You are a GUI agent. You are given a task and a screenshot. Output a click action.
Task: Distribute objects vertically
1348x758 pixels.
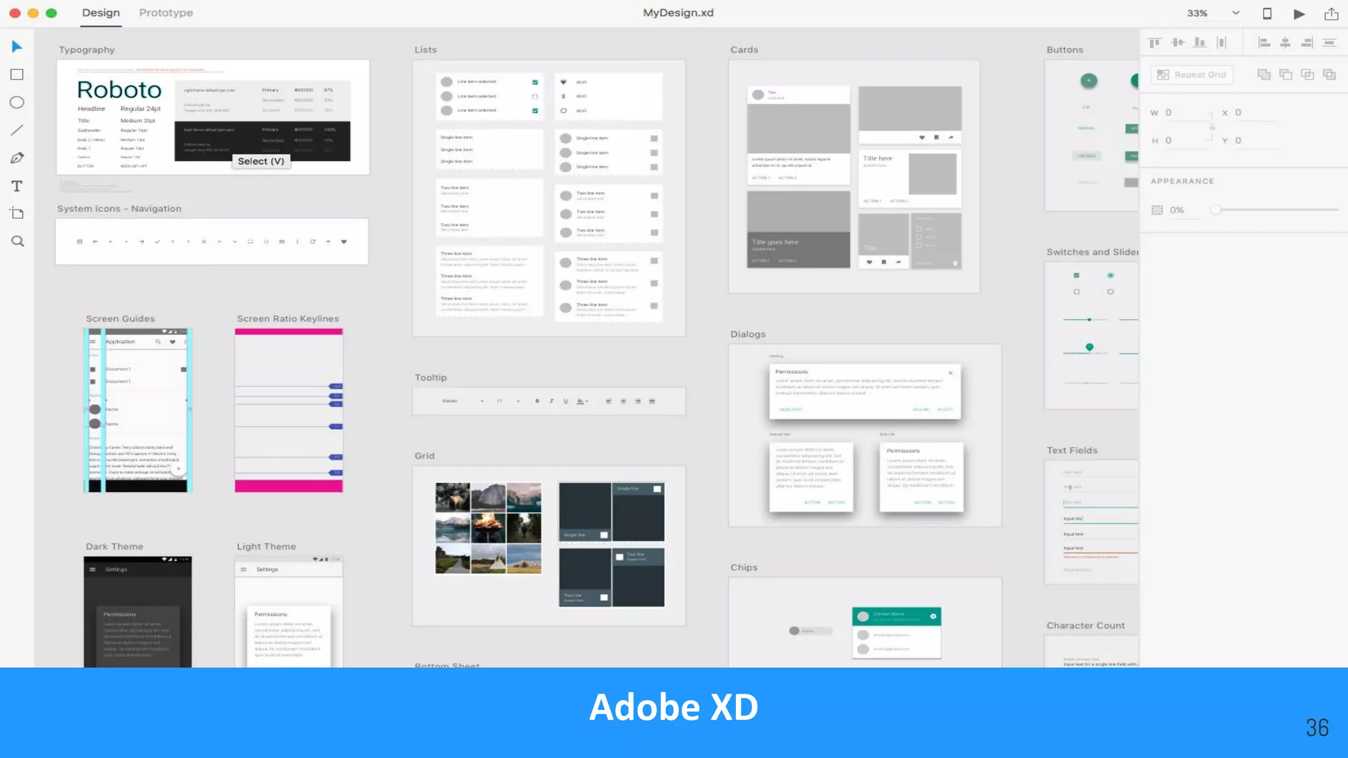1222,43
